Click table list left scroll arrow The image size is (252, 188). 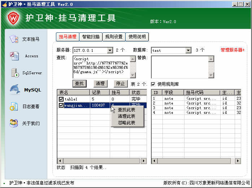click(60, 161)
